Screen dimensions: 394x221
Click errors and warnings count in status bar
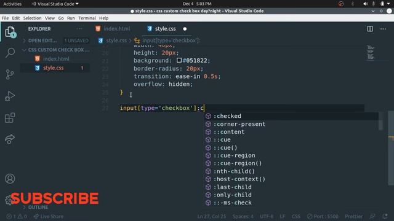[x=17, y=216]
